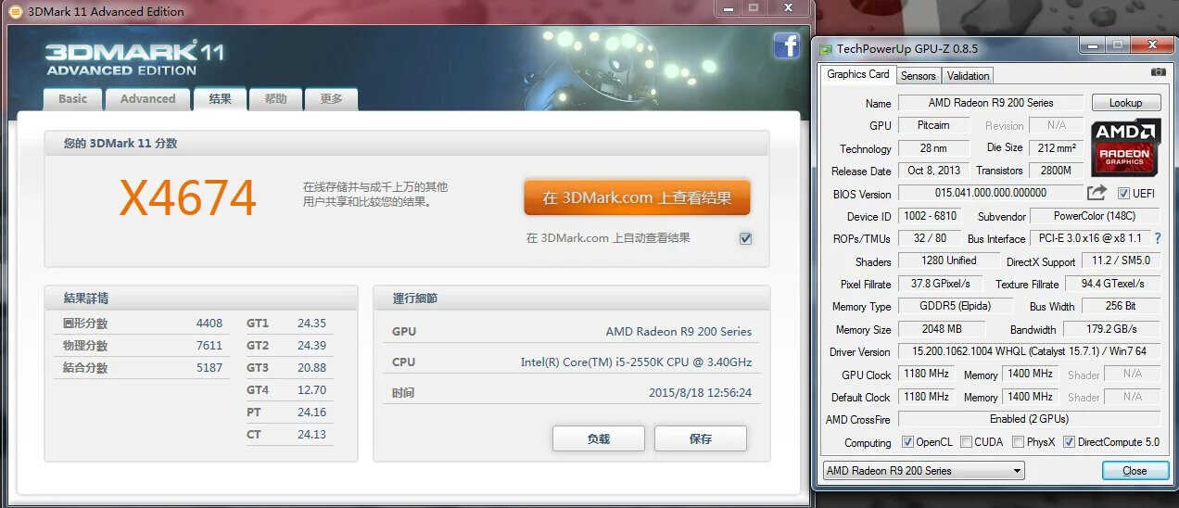Open the bus interface question mark help
1179x508 pixels.
1157,238
